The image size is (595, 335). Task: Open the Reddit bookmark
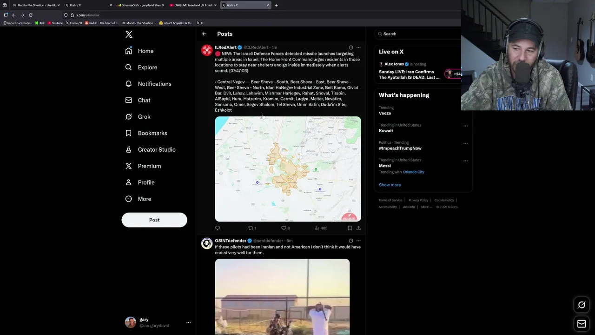[x=101, y=23]
